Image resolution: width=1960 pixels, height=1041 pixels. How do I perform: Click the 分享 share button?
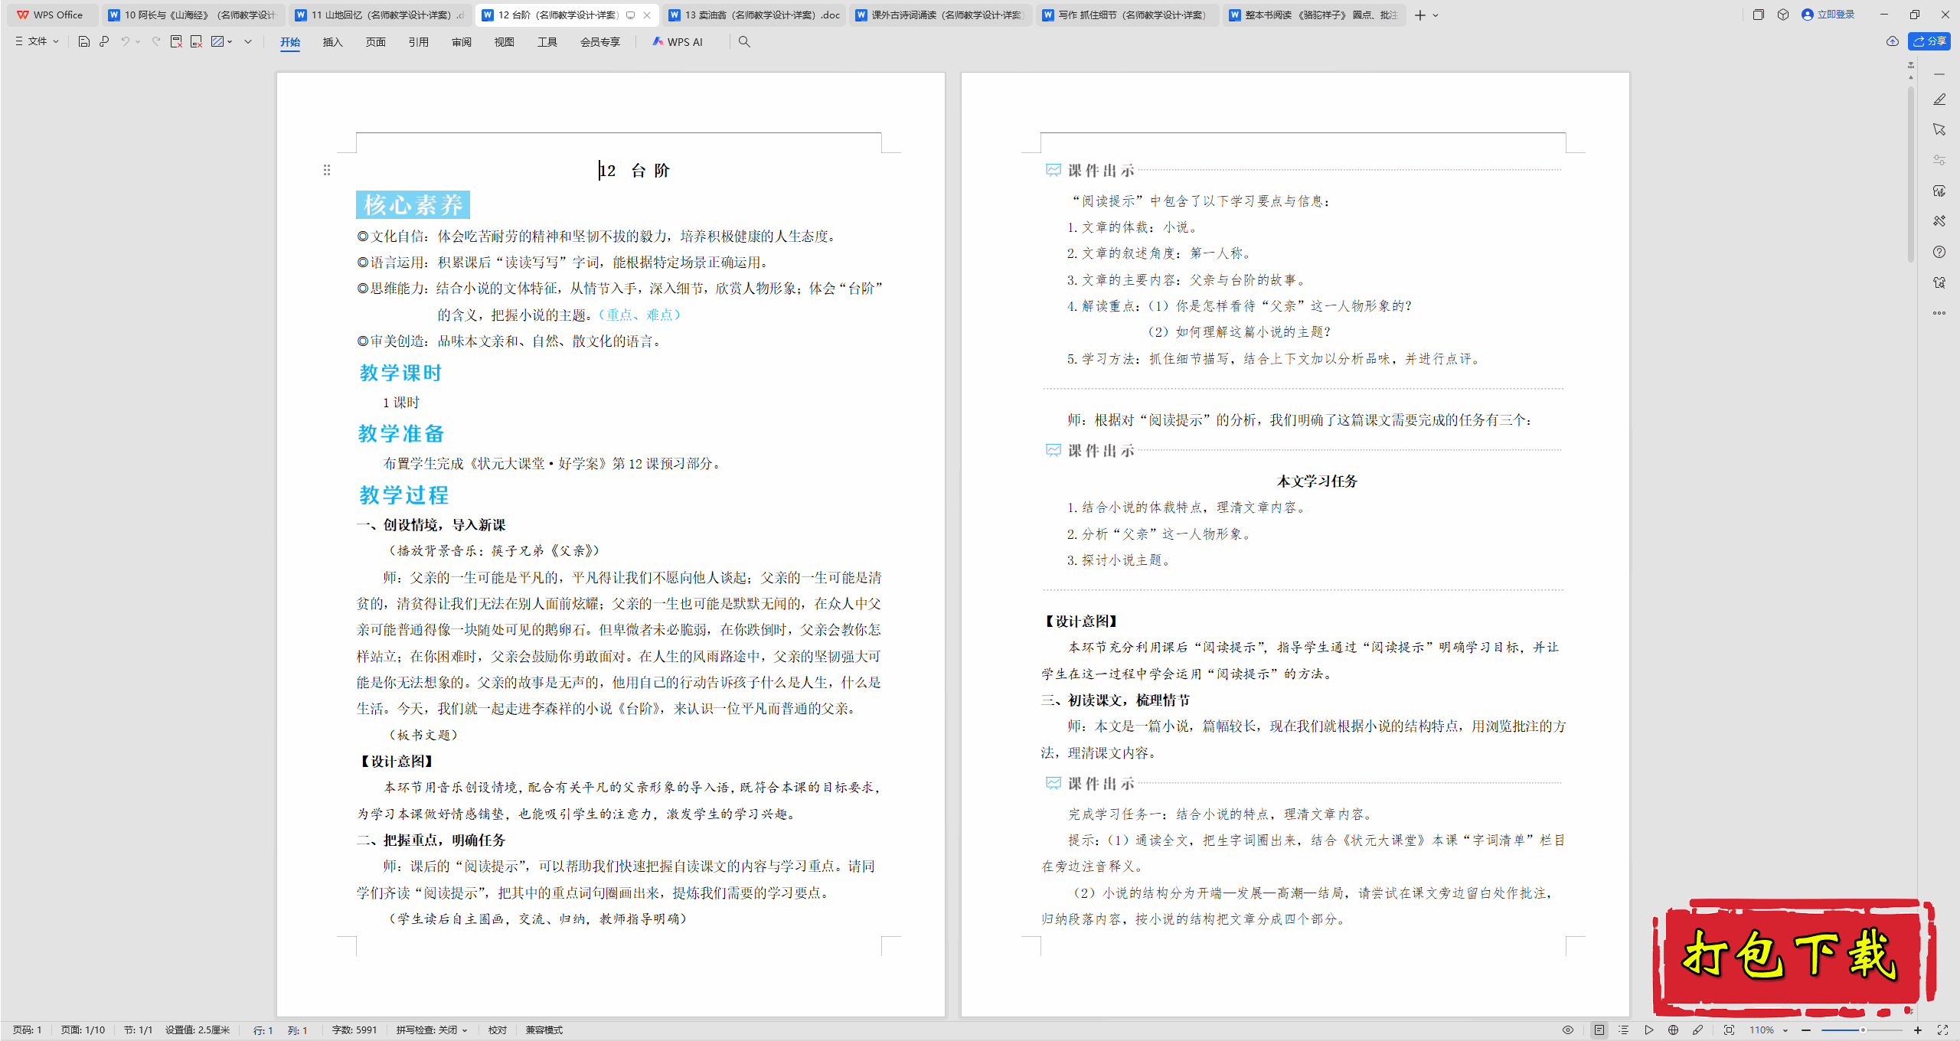coord(1929,41)
